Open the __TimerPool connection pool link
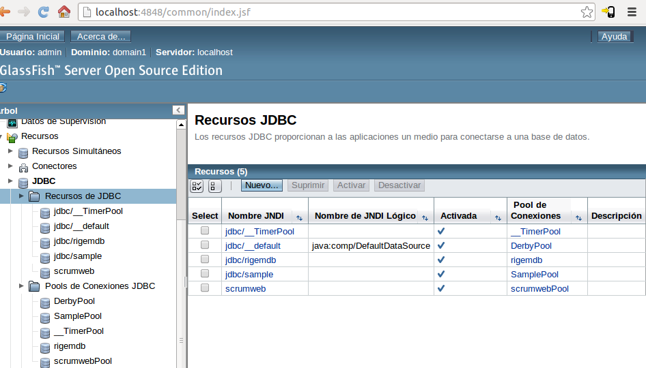This screenshot has height=368, width=646. [535, 232]
